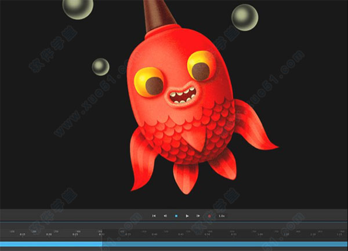
Task: Click the 0:25 mark on the timeline ruler
Action: coord(75,234)
